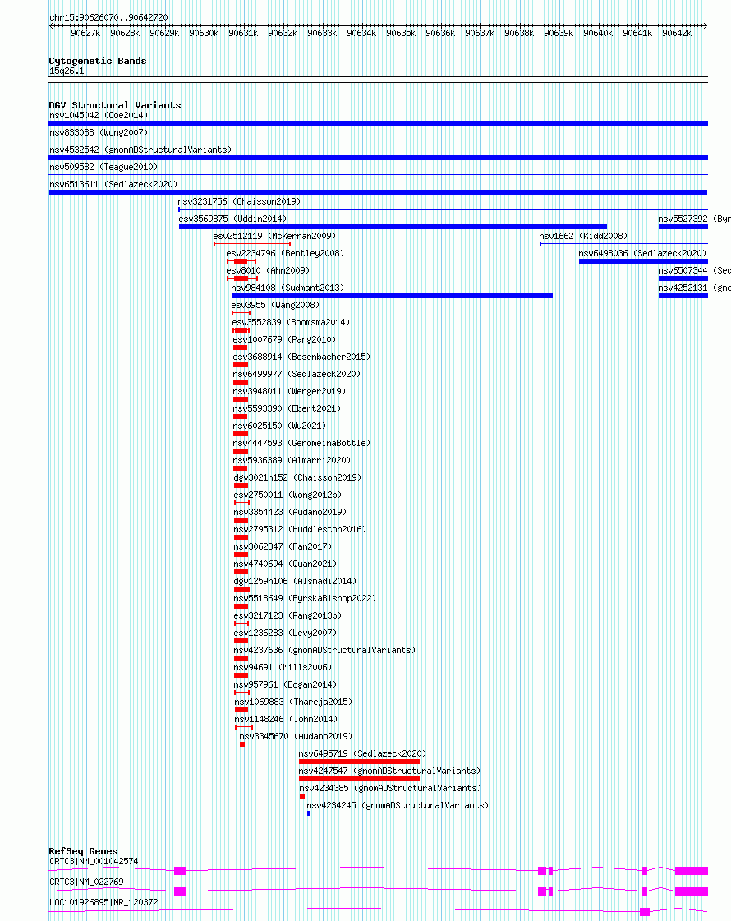Select the nsv833088 (Wong2007) variant label
Image resolution: width=731 pixels, height=921 pixels.
tap(98, 133)
